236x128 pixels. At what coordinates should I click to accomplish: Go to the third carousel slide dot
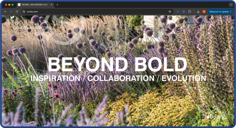tap(215, 117)
